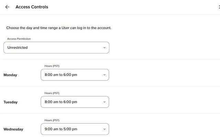Open Monday's hours dropdown box

click(x=75, y=75)
